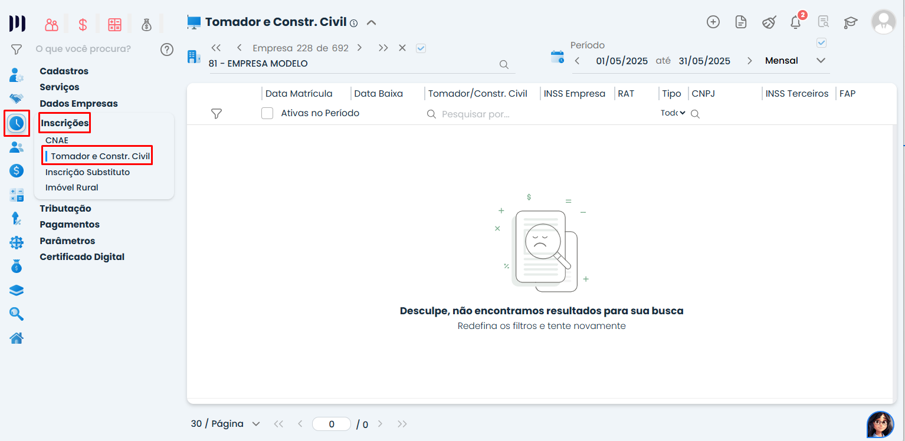
Task: Open the Serviços menu
Action: (59, 87)
